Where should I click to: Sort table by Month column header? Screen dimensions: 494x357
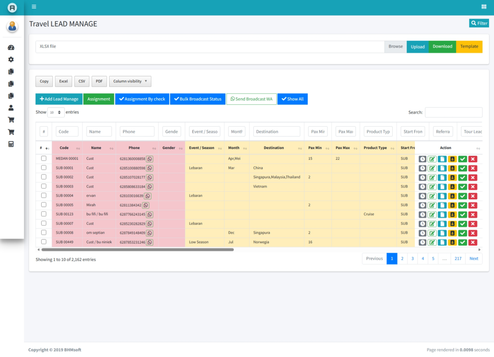237,148
